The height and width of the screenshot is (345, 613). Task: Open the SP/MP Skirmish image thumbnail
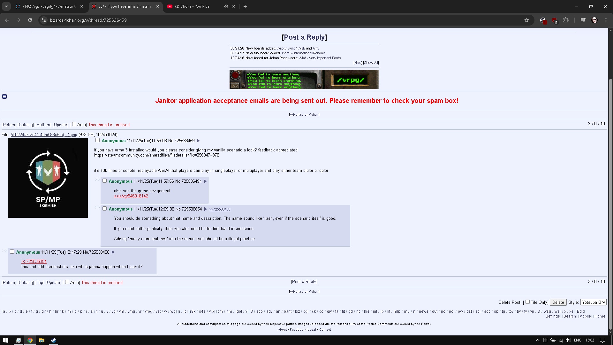click(48, 178)
